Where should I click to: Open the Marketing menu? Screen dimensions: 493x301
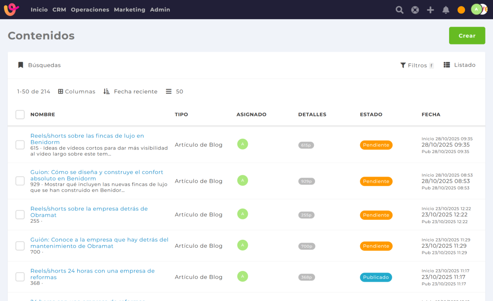click(130, 10)
